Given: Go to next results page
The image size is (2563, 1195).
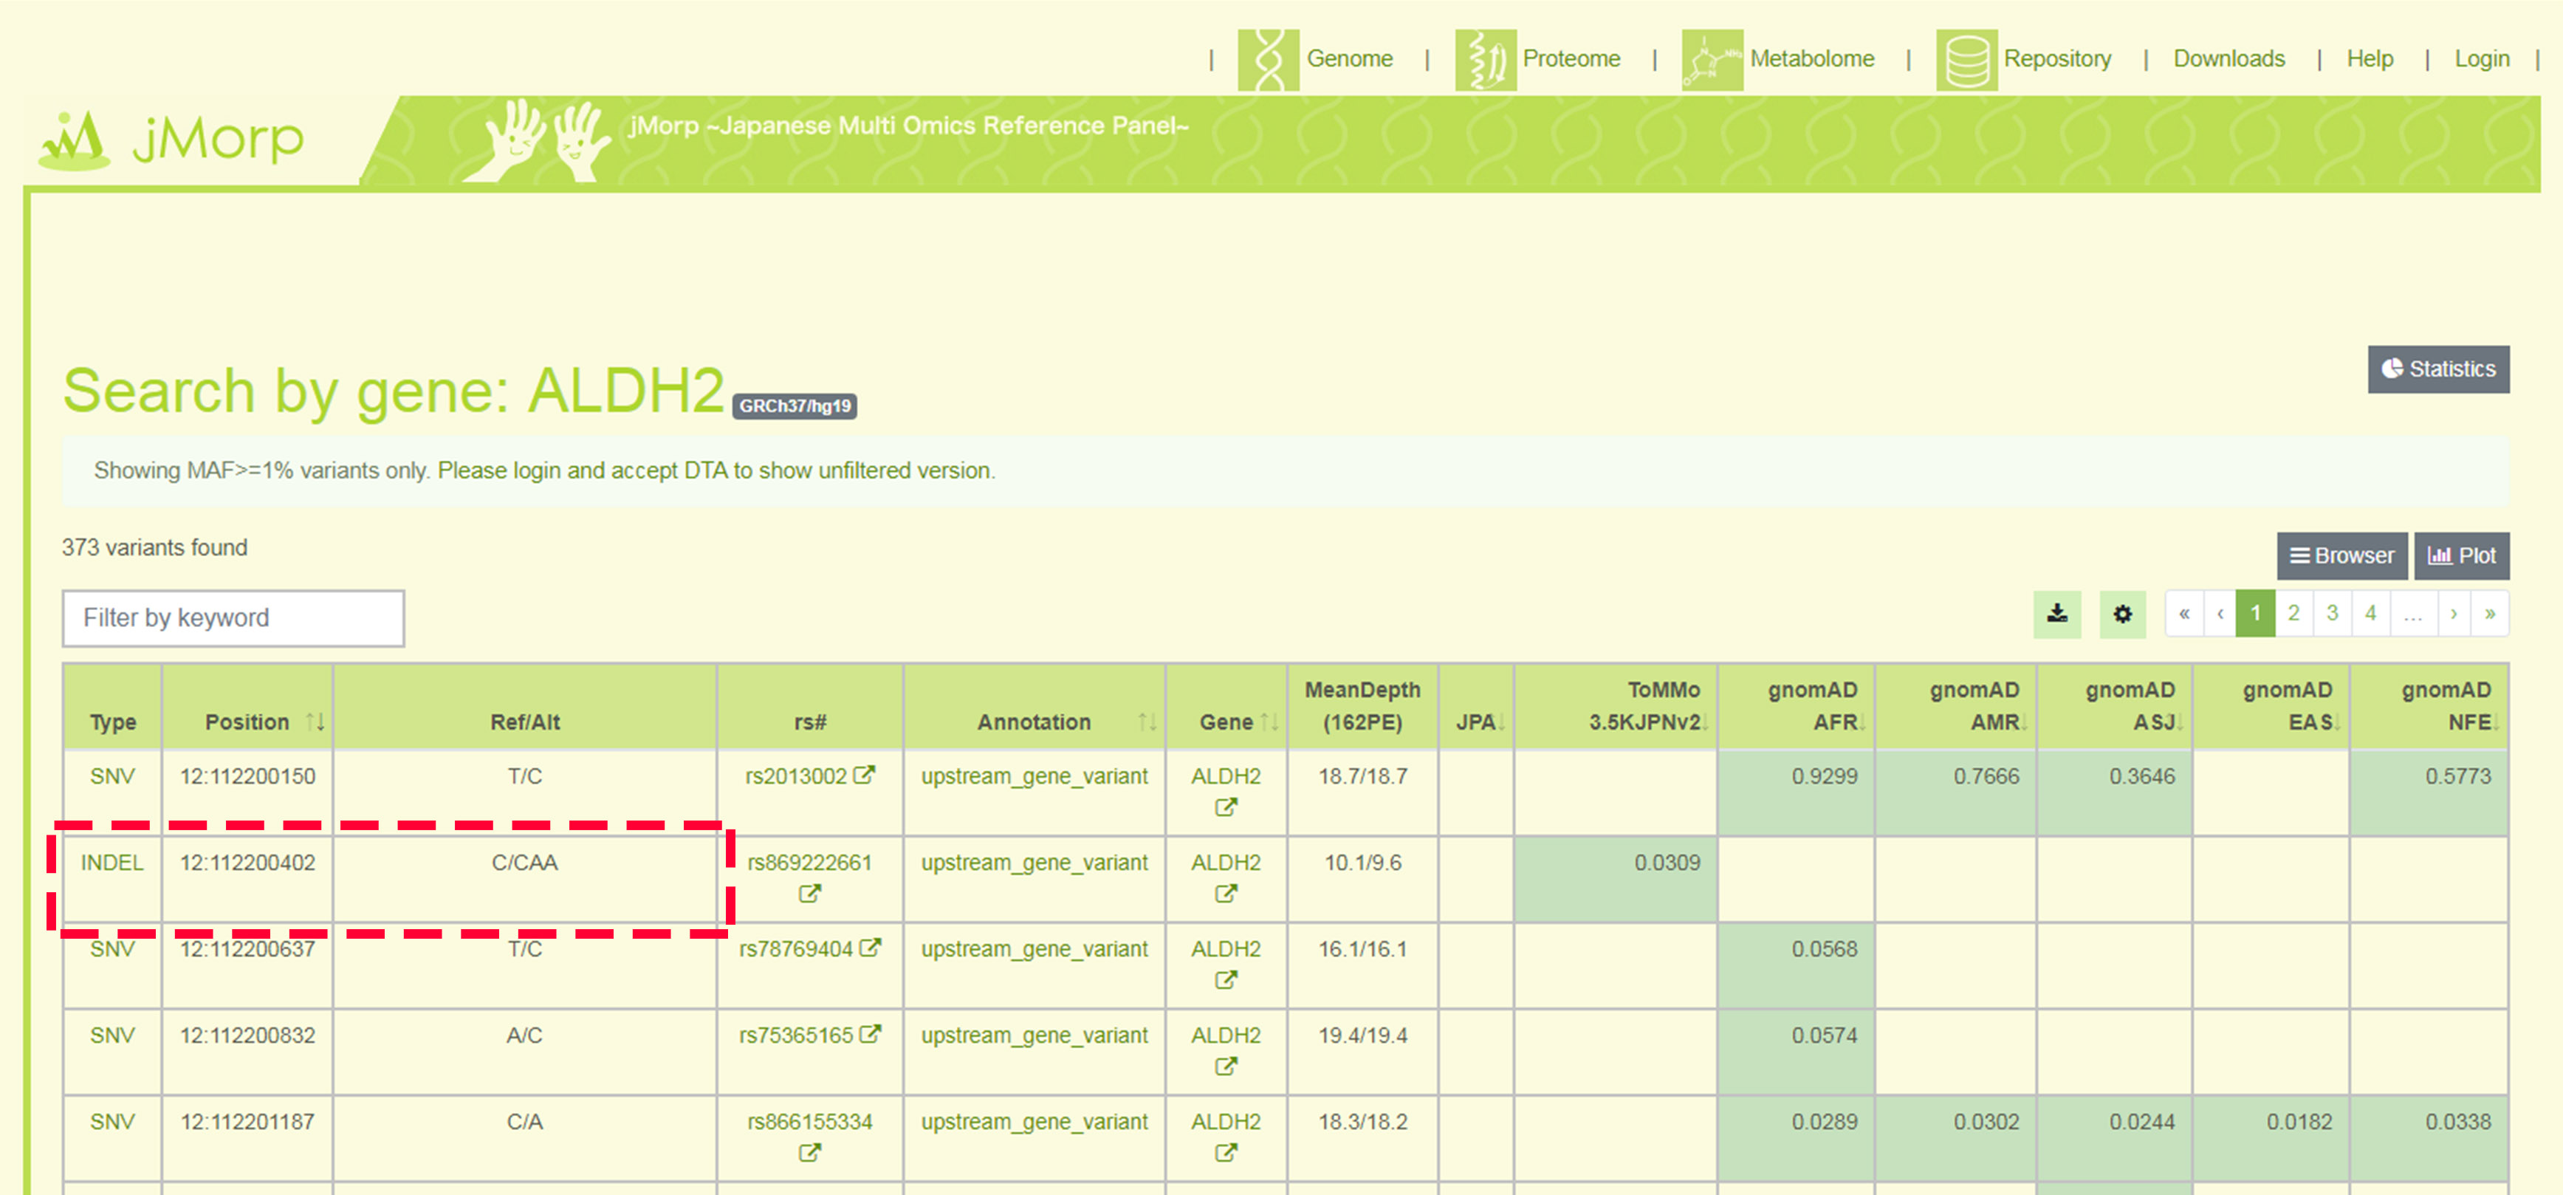Looking at the screenshot, I should (x=2454, y=613).
